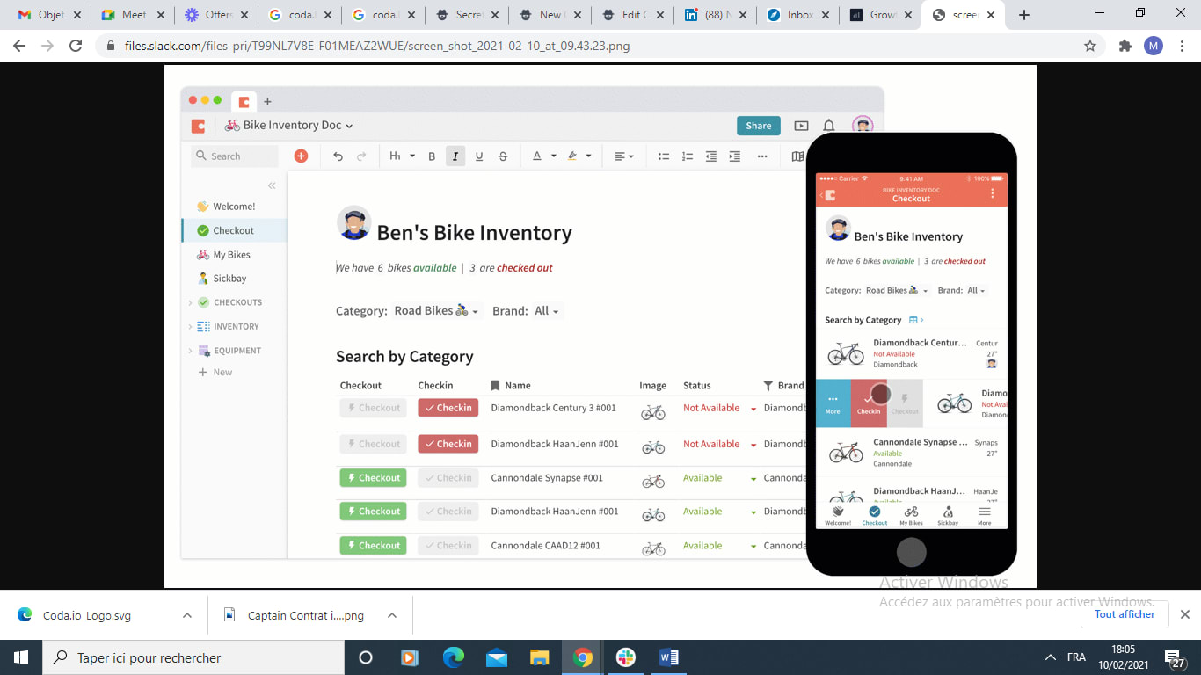
Task: Open Status dropdown for Diamondback Century 3
Action: click(x=753, y=409)
